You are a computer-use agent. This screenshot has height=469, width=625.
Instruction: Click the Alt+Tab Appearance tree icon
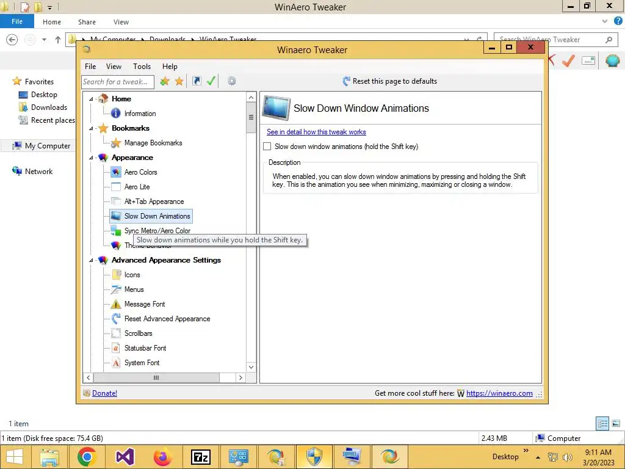click(115, 202)
